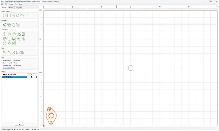The image size is (219, 131).
Task: Select the Circle vector tool
Action: 5,16
